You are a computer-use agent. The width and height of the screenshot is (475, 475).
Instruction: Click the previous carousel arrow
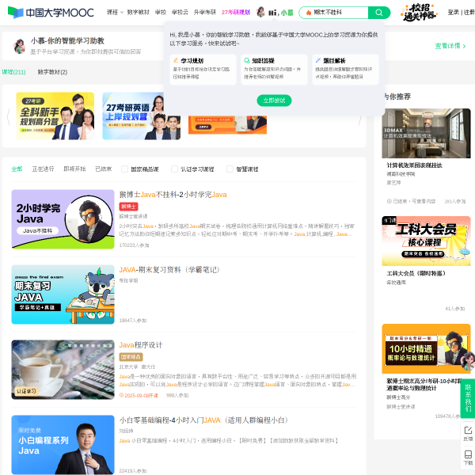8,116
